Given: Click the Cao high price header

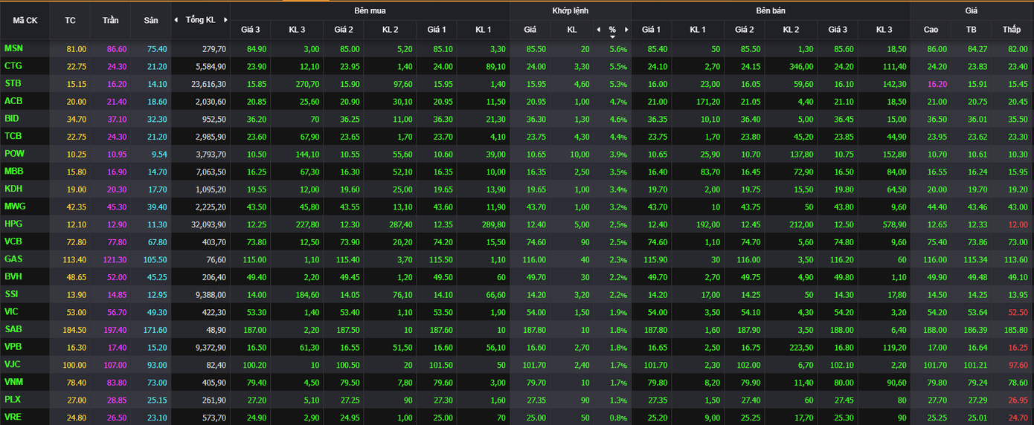Looking at the screenshot, I should click(931, 30).
